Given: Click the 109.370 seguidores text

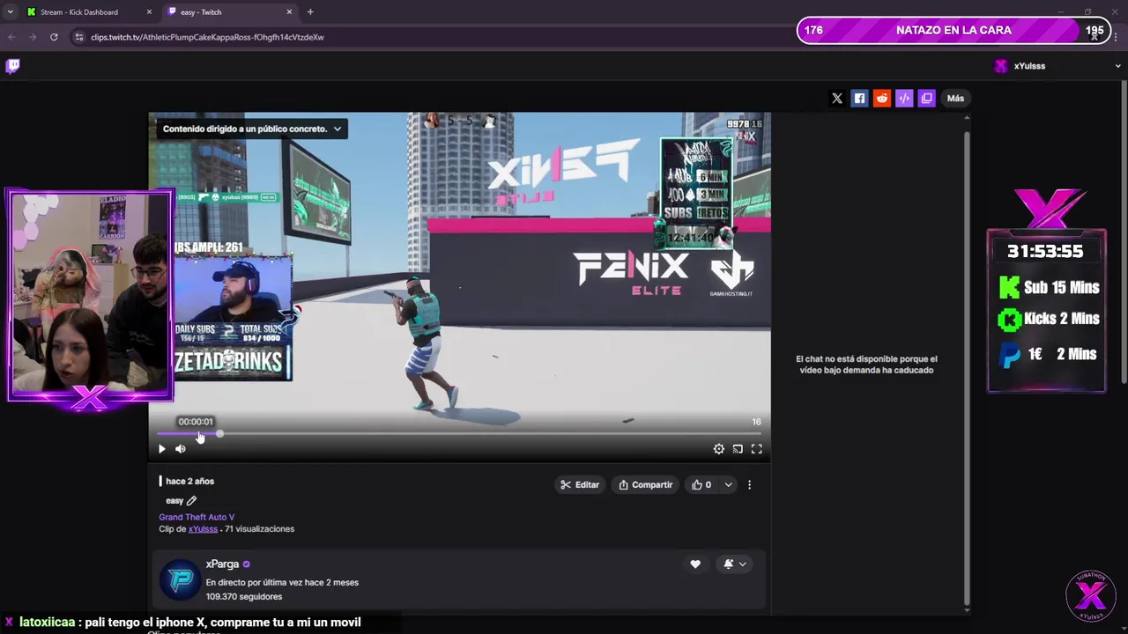Looking at the screenshot, I should coord(244,597).
